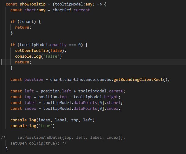Viewport: 186px width, 154px height.
Task: Click the closing brace of the function
Action: pyautogui.click(x=7, y=149)
